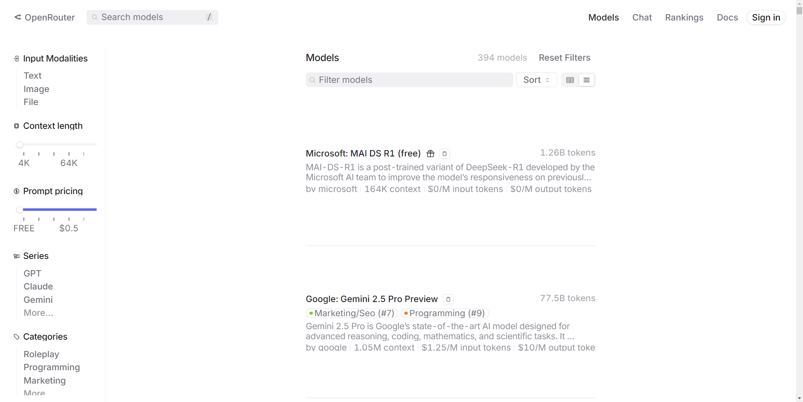Image resolution: width=803 pixels, height=402 pixels.
Task: Click the Prompt pricing dollar icon
Action: 16,191
